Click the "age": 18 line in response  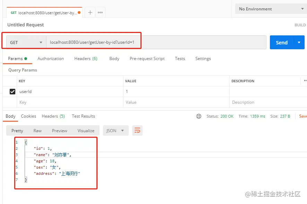[45, 161]
